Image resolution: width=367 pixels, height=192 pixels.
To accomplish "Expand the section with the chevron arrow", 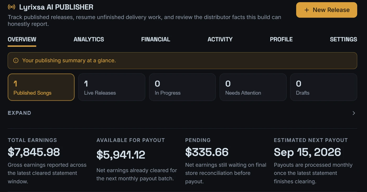I will coord(354,113).
